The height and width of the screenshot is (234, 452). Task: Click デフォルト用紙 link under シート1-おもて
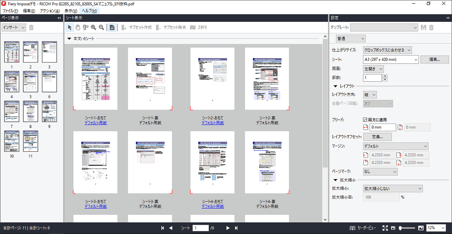96,123
